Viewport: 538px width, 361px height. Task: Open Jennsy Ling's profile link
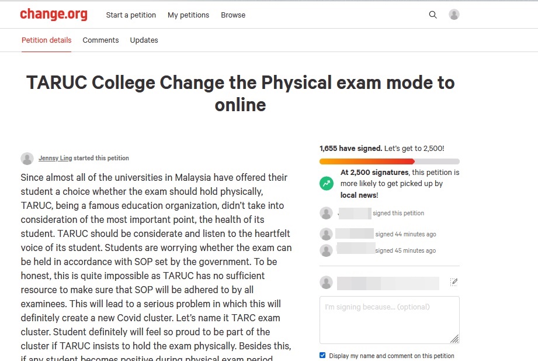click(x=55, y=158)
